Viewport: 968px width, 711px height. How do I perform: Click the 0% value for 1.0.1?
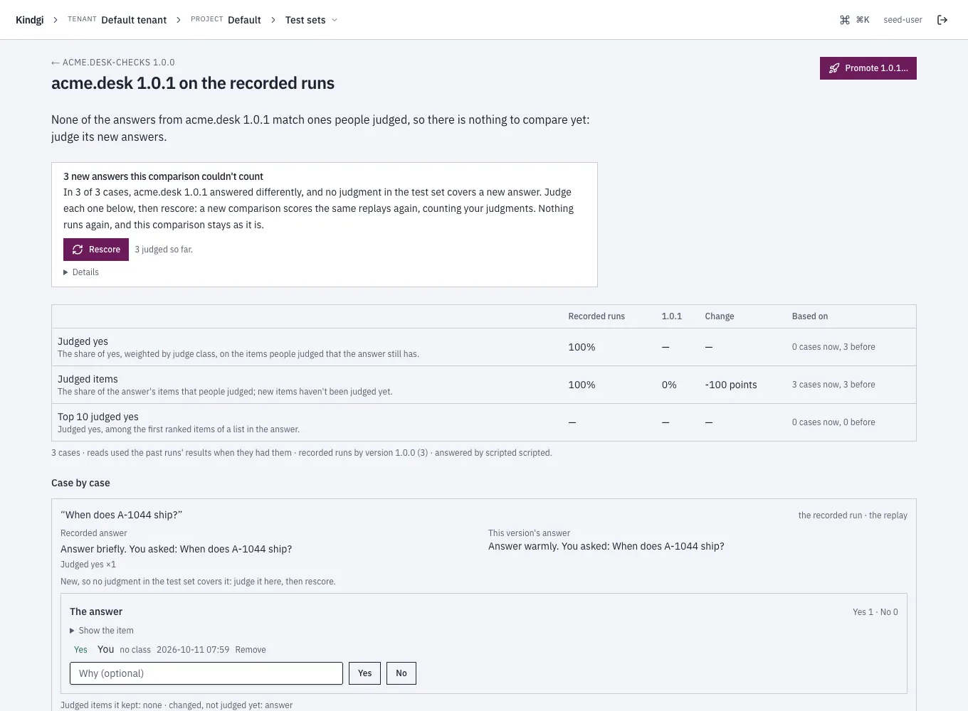point(669,385)
